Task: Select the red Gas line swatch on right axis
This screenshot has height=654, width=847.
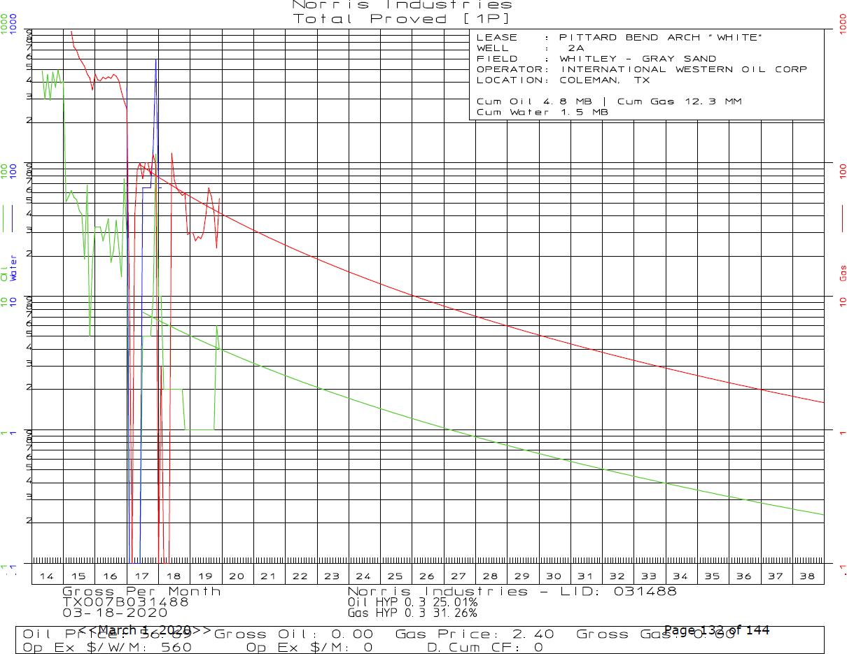Action: 843,219
